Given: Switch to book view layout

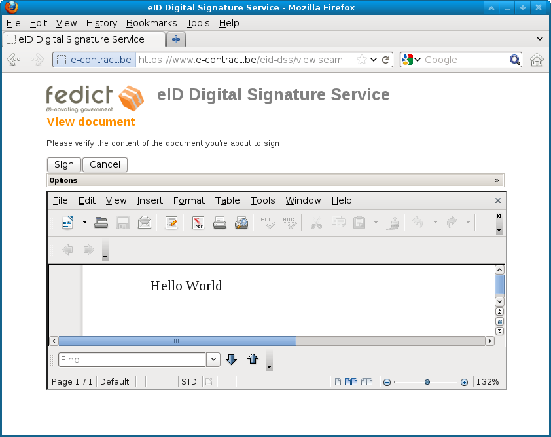Looking at the screenshot, I should point(366,382).
